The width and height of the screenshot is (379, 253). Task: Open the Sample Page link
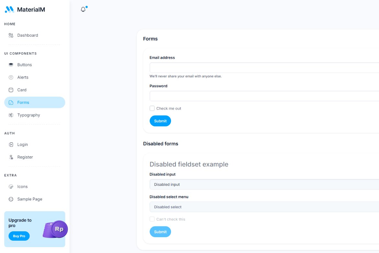point(30,199)
